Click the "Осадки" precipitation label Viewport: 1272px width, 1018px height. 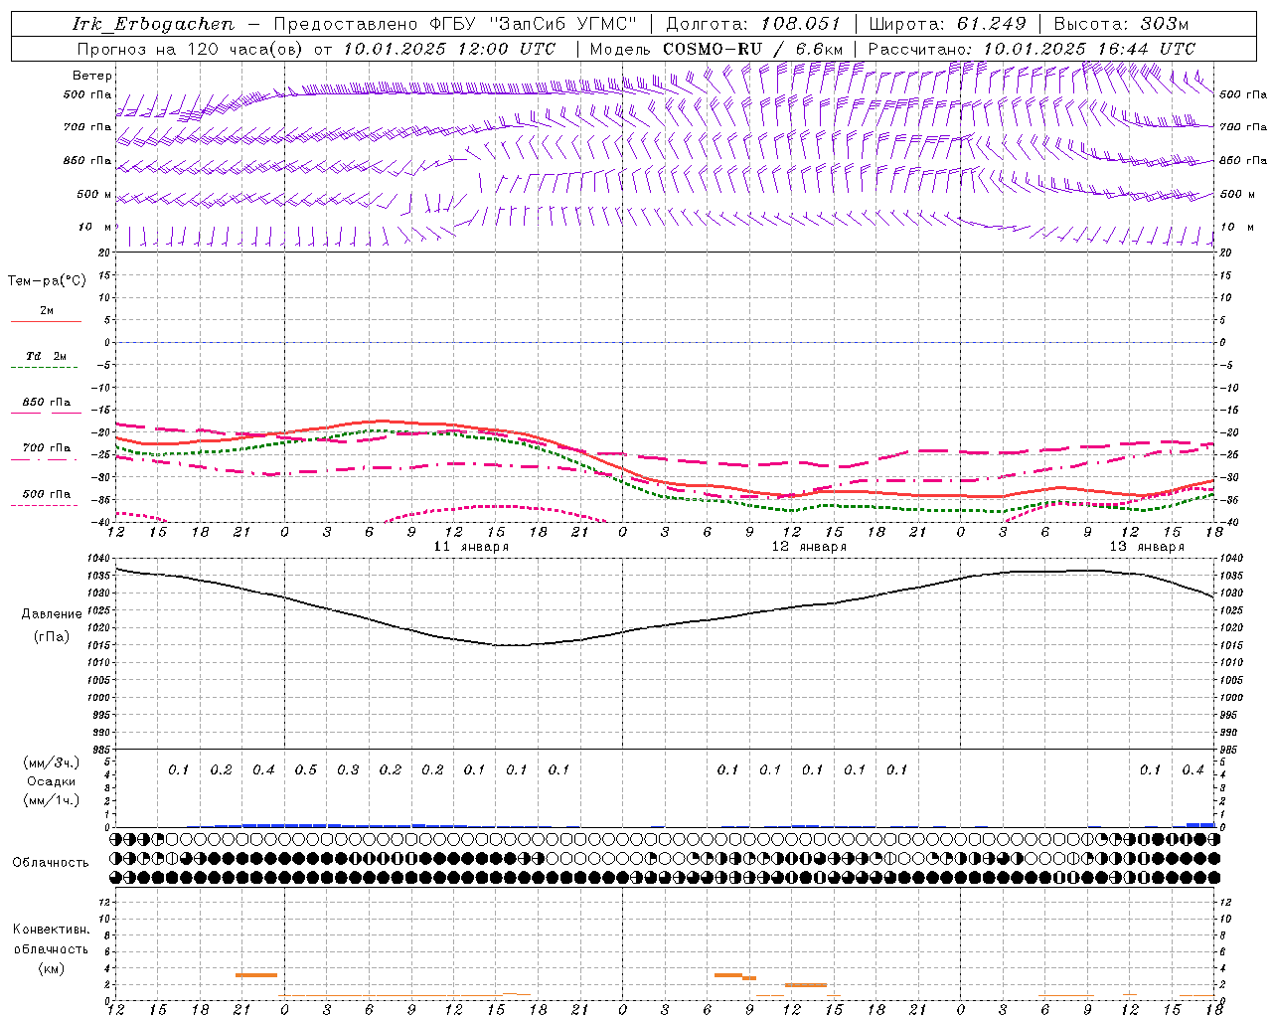[52, 781]
